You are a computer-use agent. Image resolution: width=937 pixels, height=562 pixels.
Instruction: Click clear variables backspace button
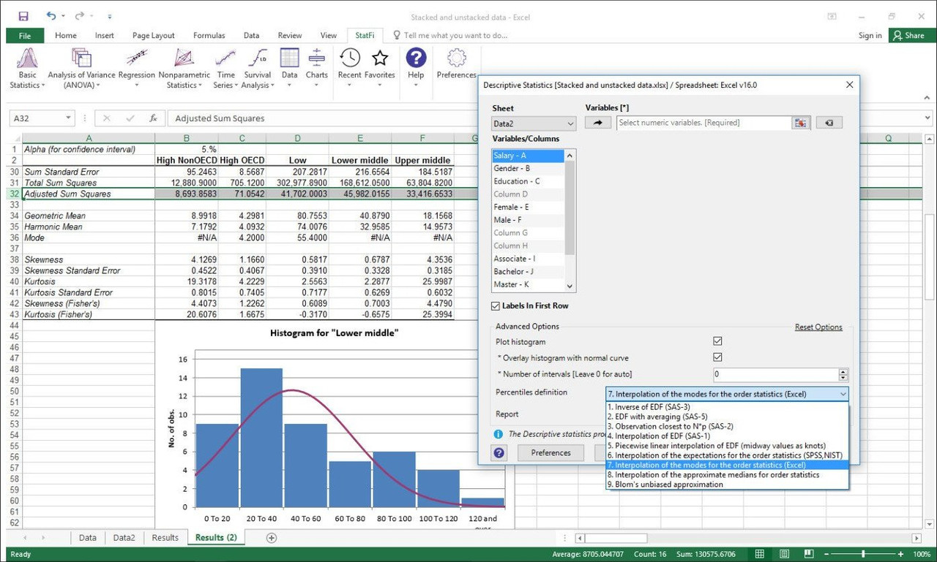(829, 123)
